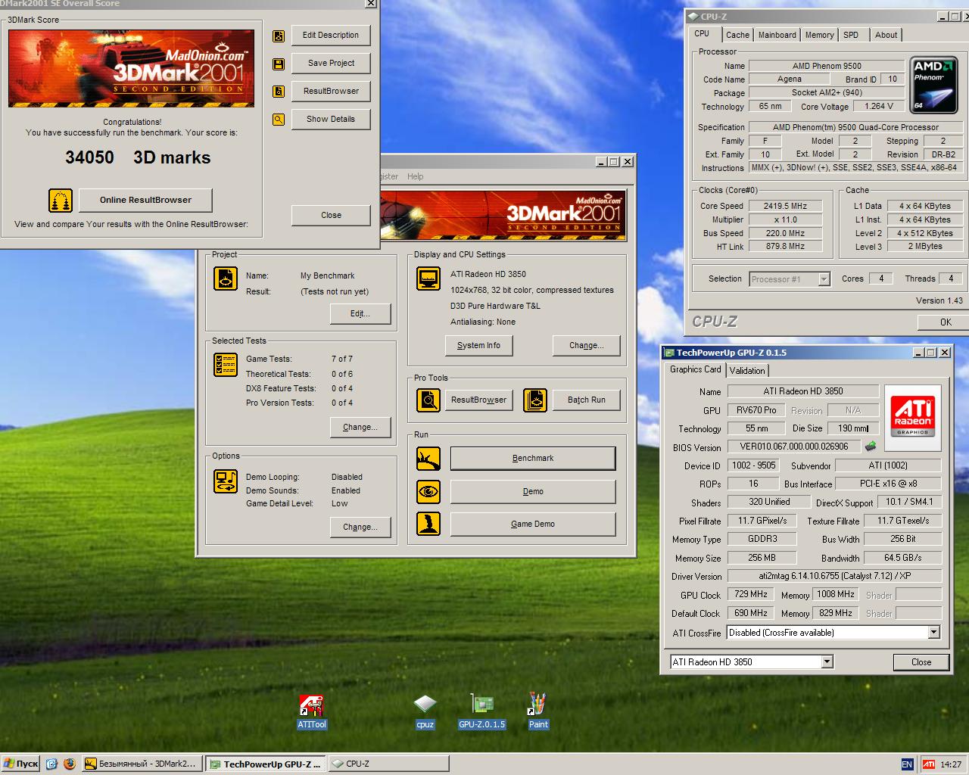
Task: Click Change button under Options
Action: [x=360, y=528]
